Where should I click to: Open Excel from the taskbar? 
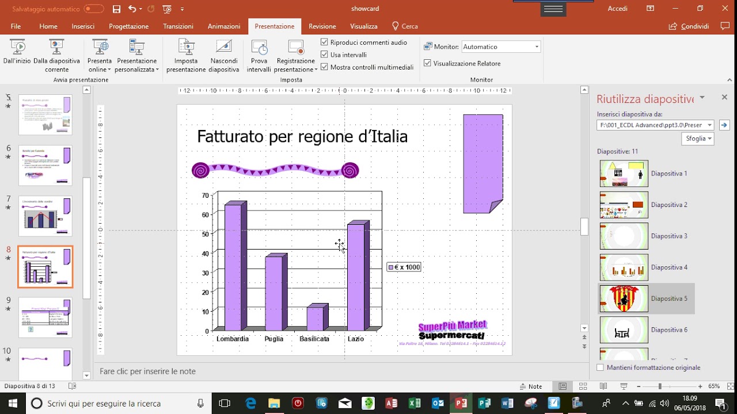point(415,403)
